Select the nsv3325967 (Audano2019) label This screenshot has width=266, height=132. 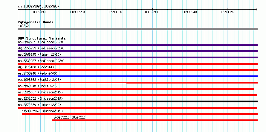(42, 111)
